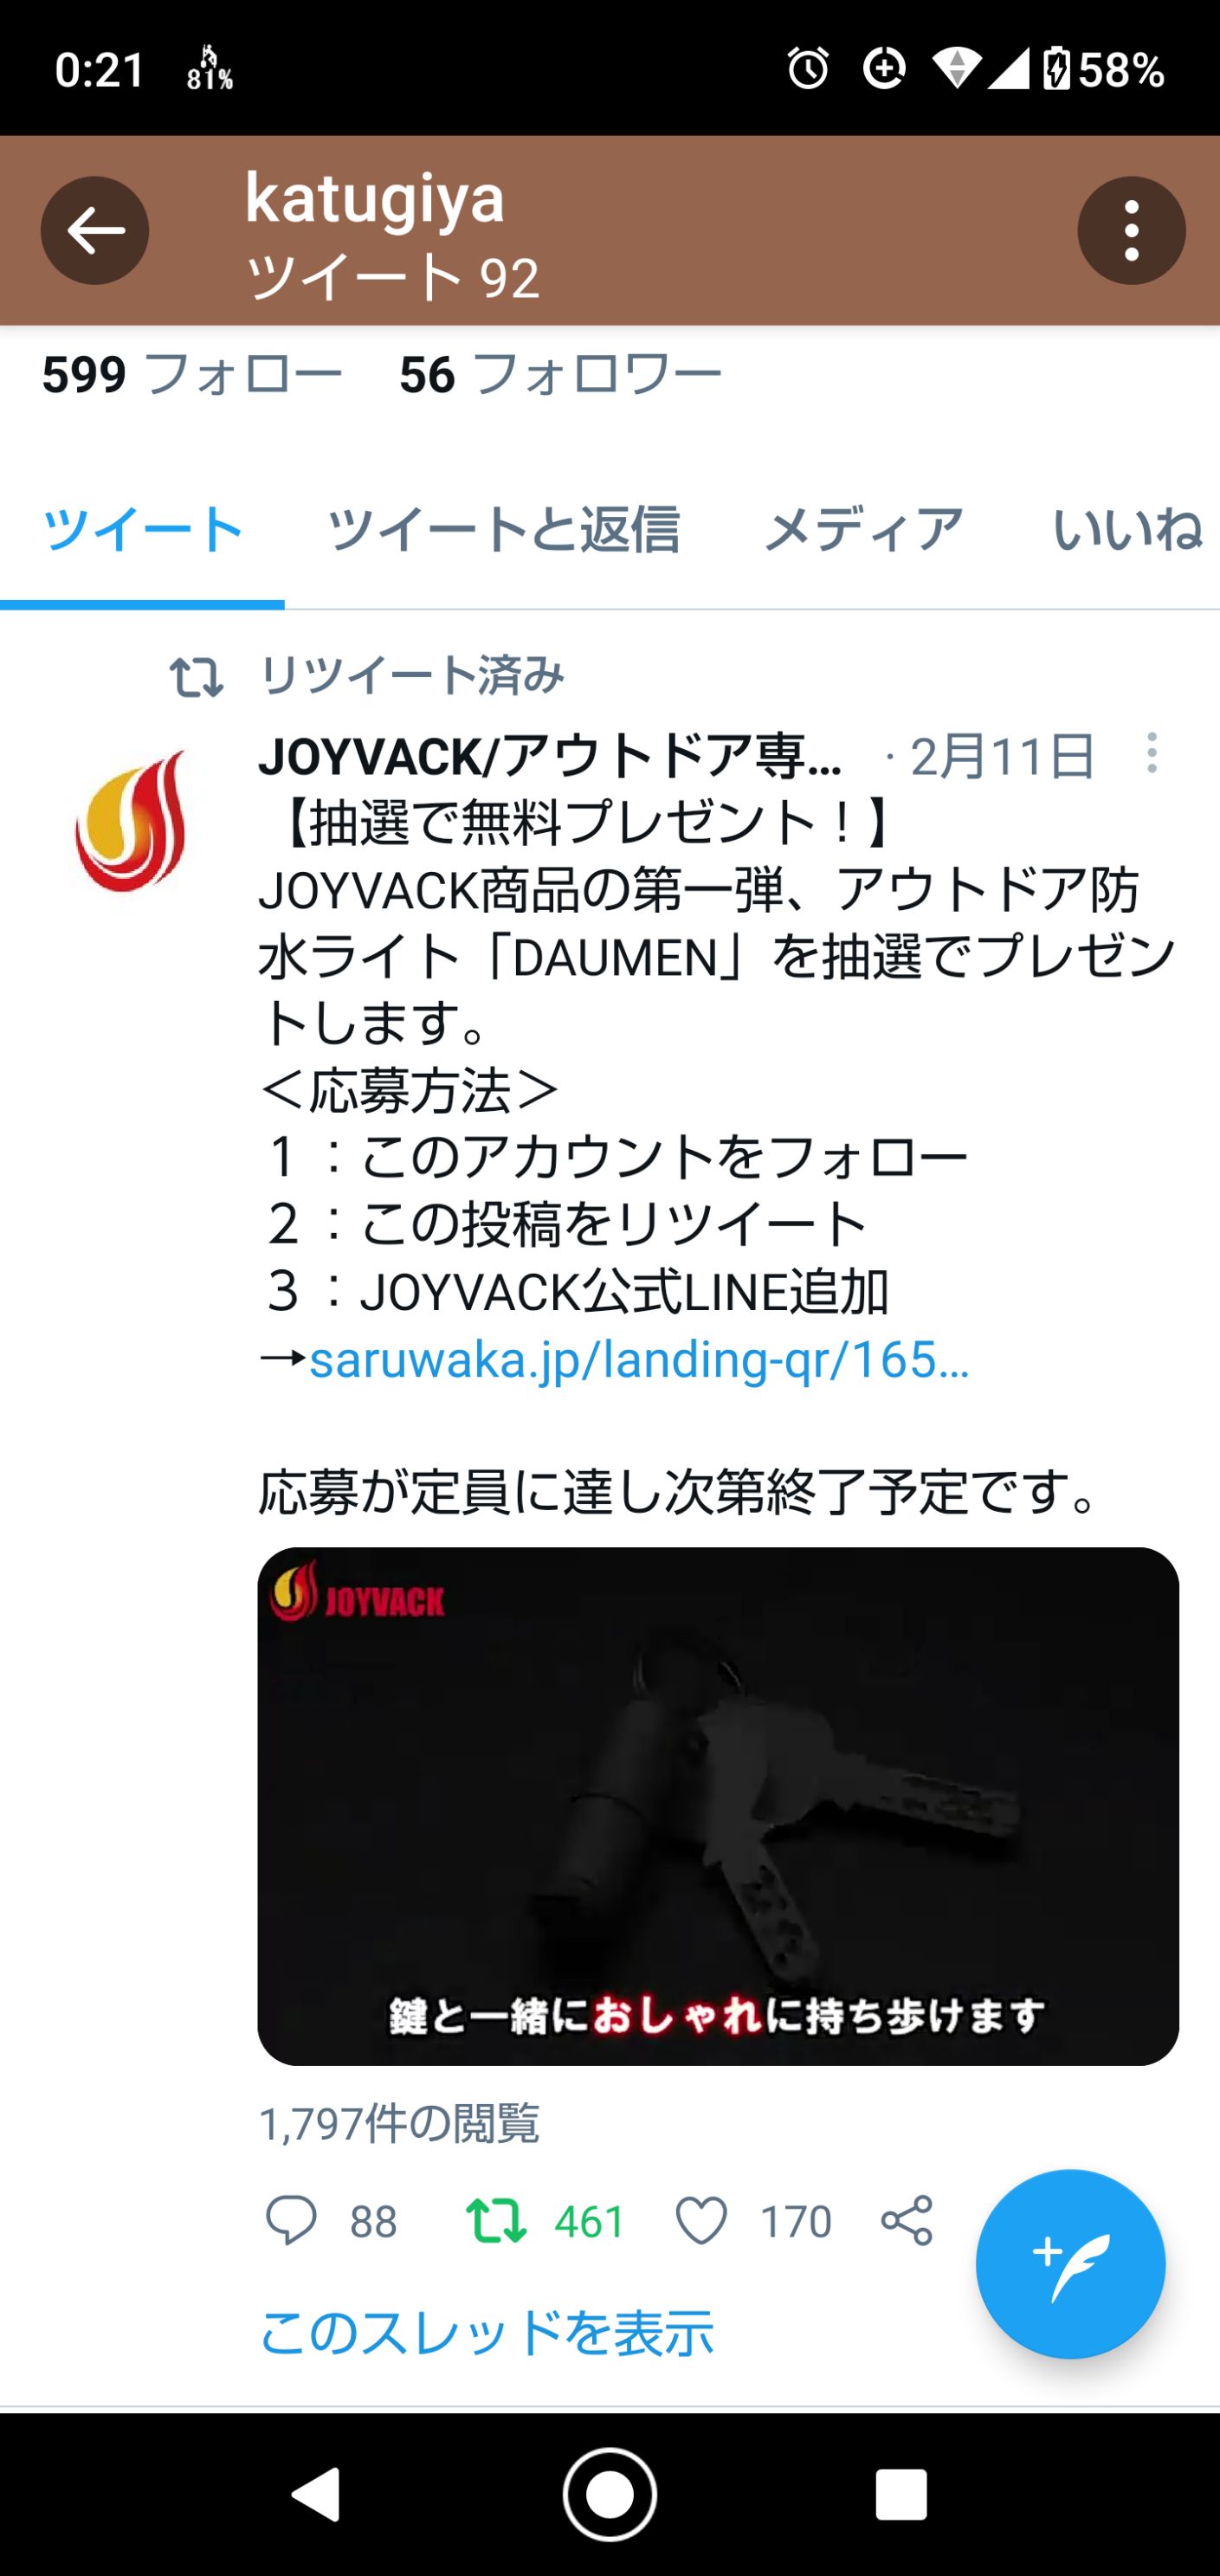This screenshot has width=1220, height=2576.
Task: Tap the reply bubble icon
Action: (x=290, y=2221)
